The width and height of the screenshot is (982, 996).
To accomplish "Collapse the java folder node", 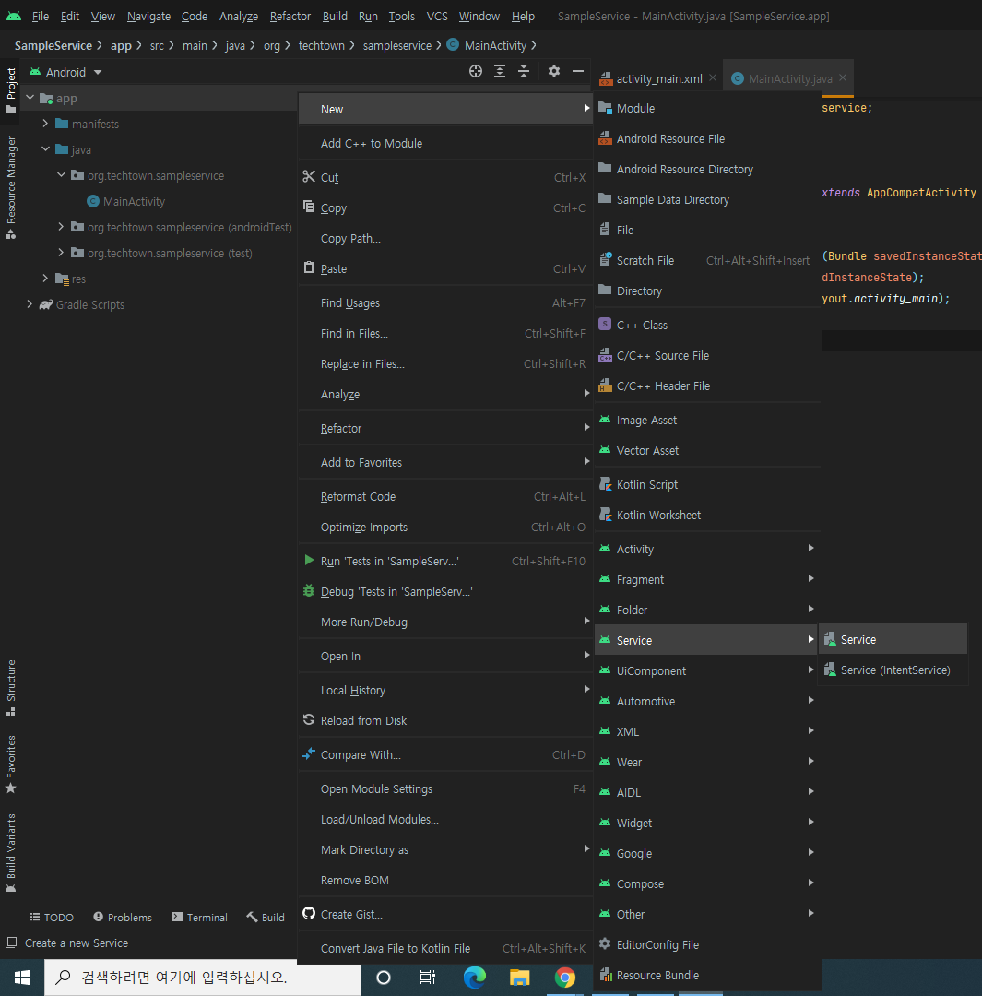I will 45,149.
